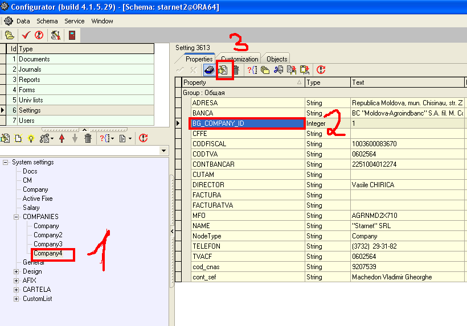Open the hammer and wrench tools icon

click(x=56, y=35)
